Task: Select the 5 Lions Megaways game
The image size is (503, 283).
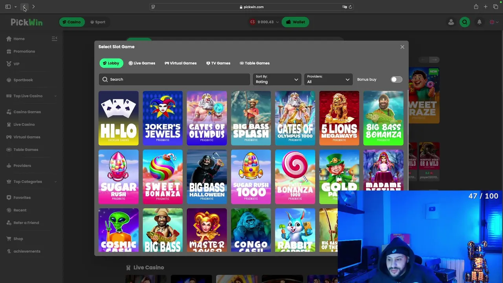Action: [339, 118]
